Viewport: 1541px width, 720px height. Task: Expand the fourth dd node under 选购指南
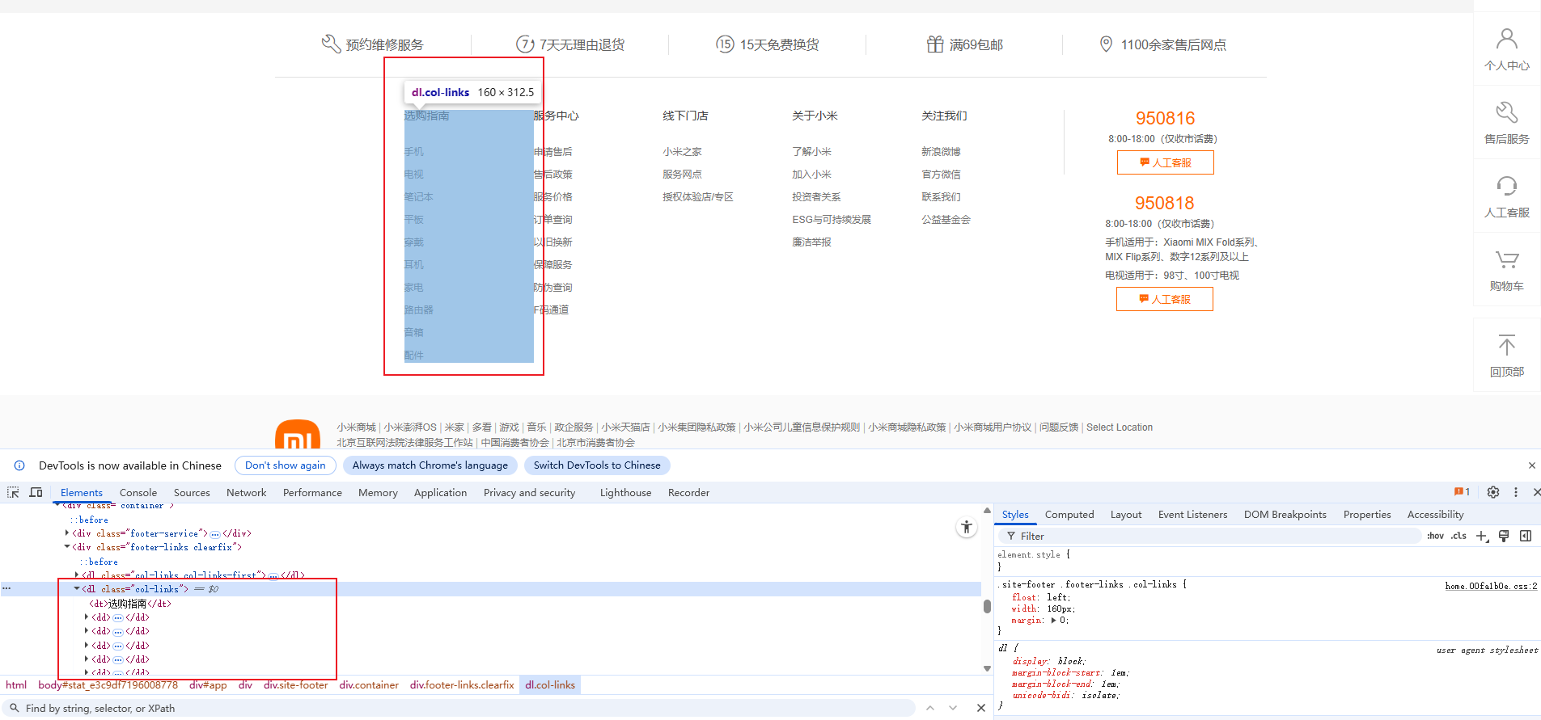point(87,659)
